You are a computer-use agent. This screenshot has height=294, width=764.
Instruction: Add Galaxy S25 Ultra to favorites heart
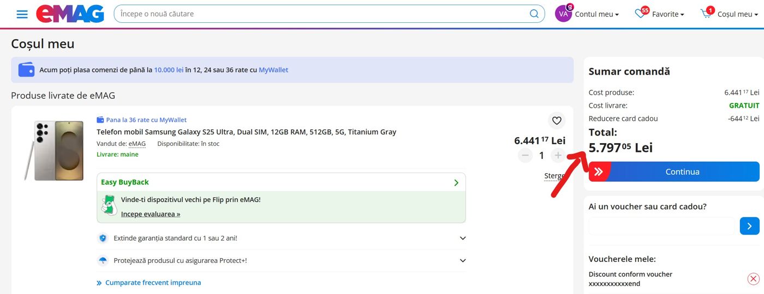point(557,121)
